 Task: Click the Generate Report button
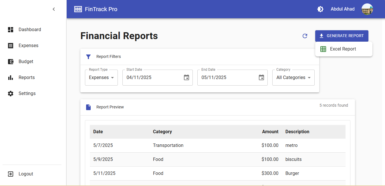click(x=342, y=36)
